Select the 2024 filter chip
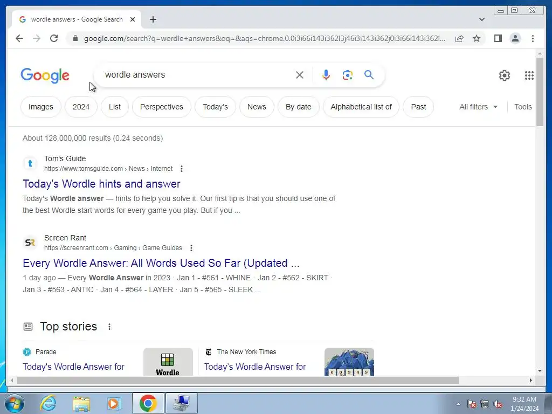Screen dimensions: 552x414 pyautogui.click(x=81, y=107)
